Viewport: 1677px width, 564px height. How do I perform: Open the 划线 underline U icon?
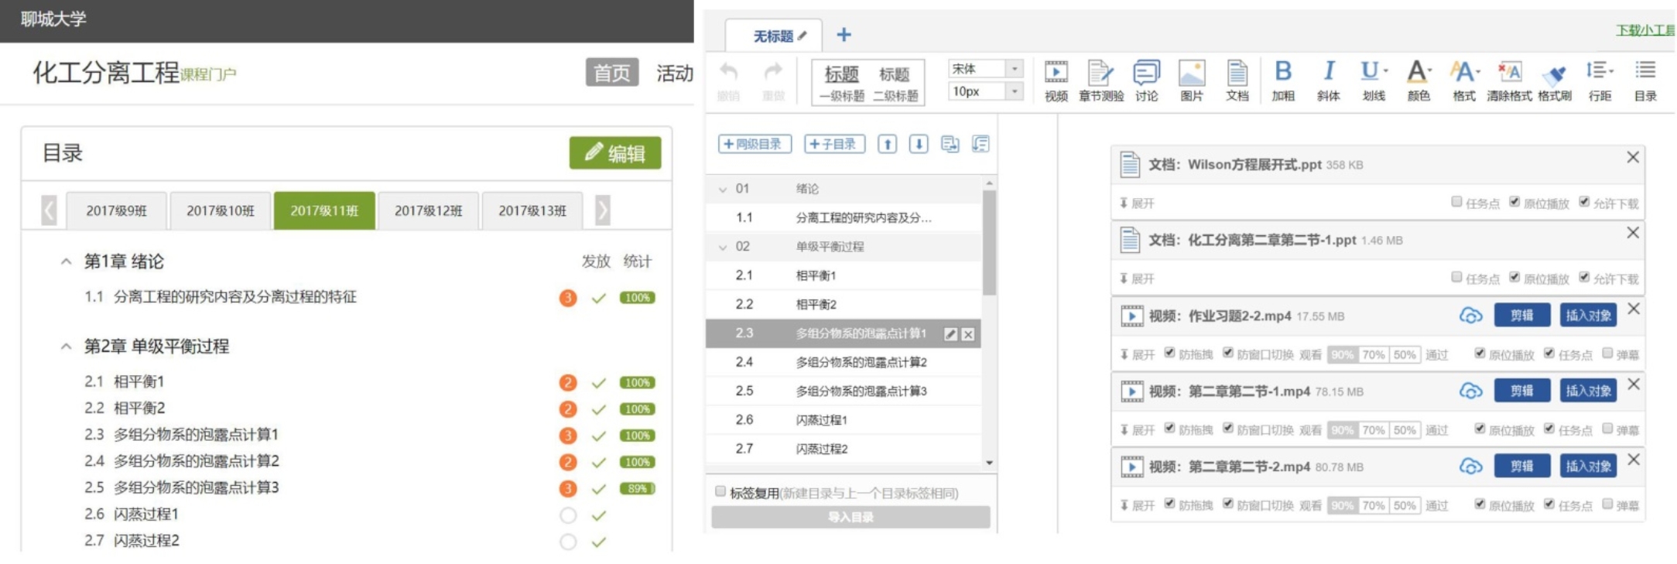(x=1373, y=71)
